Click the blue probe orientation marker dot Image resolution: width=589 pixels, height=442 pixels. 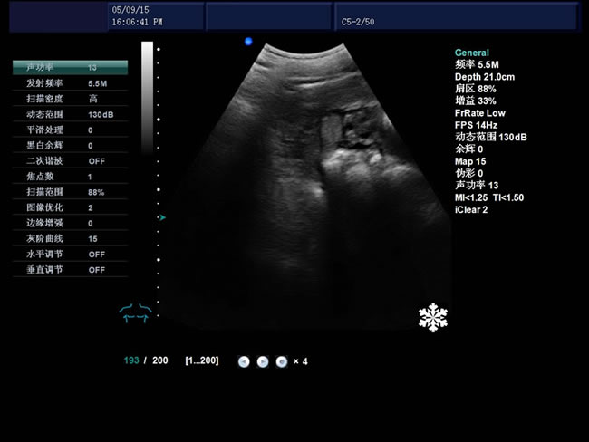point(248,42)
